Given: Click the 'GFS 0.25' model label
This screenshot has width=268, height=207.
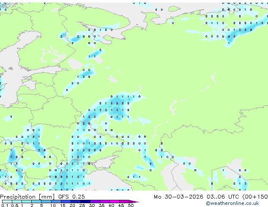Looking at the screenshot, I should 71,197.
